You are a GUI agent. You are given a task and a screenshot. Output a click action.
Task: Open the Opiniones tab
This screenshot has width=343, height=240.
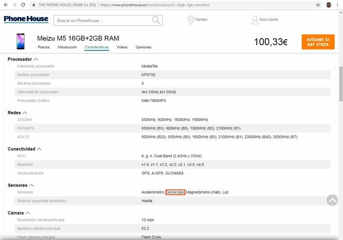pyautogui.click(x=143, y=47)
